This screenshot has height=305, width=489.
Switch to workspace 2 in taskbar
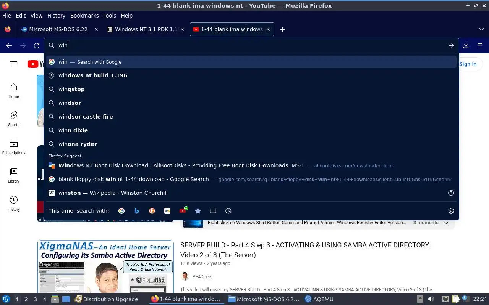coord(26,299)
